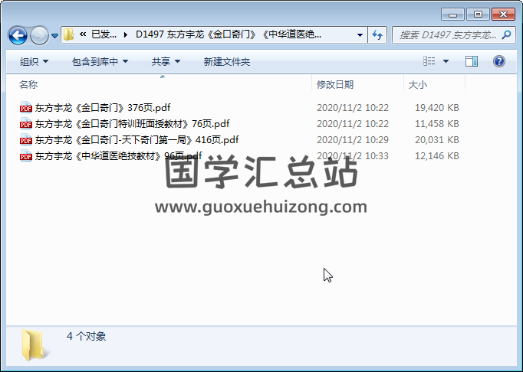Toggle the preview pane icon
The image size is (523, 372).
[x=472, y=61]
